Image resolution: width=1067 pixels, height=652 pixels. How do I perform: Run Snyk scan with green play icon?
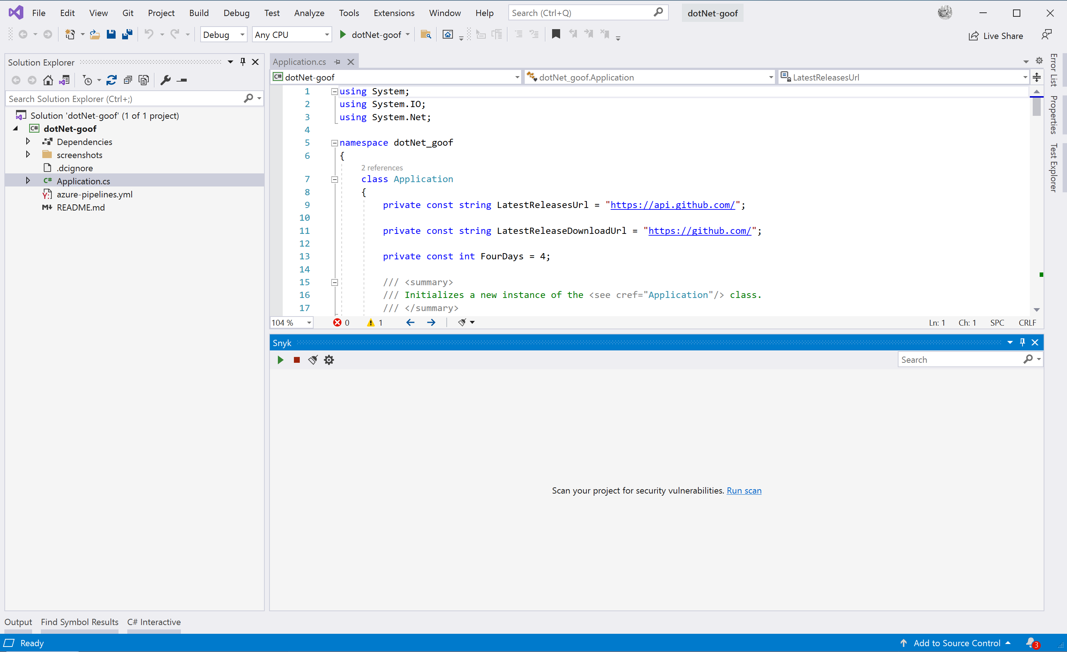click(280, 360)
